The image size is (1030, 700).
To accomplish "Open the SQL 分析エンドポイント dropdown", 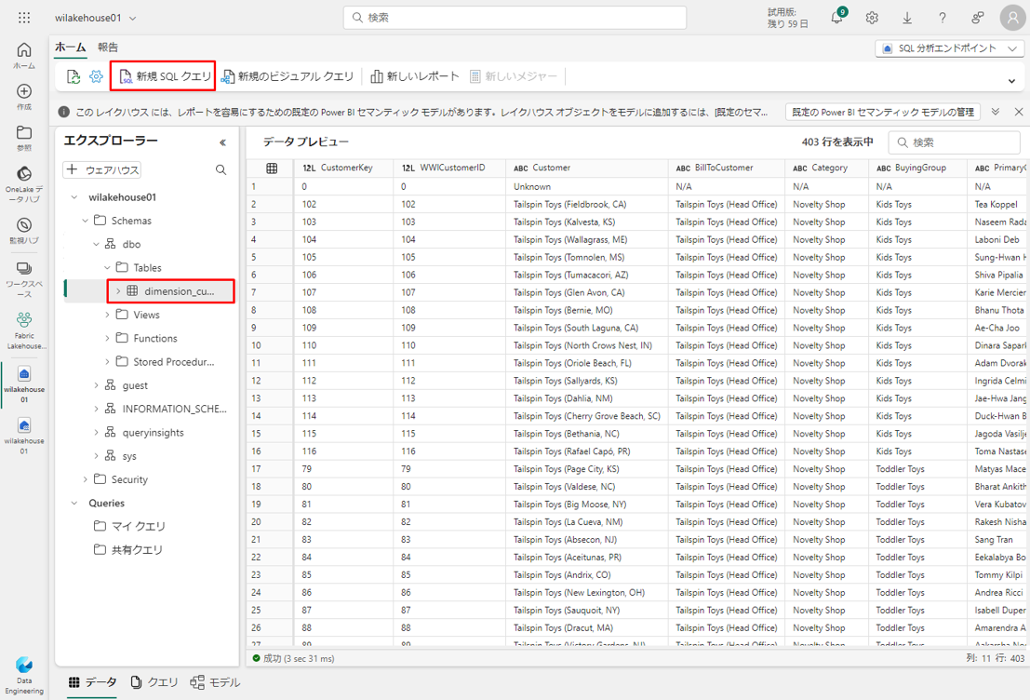I will click(x=949, y=48).
